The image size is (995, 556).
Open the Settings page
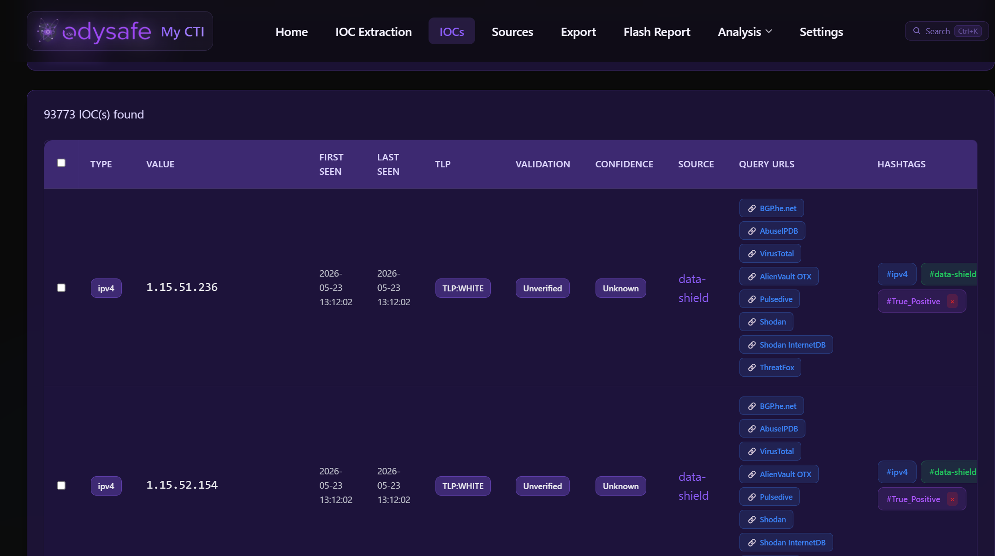tap(822, 32)
